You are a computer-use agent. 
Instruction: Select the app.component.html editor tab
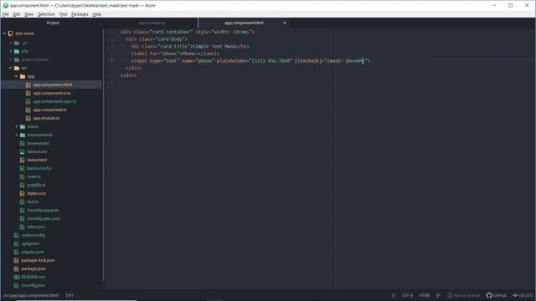click(244, 23)
